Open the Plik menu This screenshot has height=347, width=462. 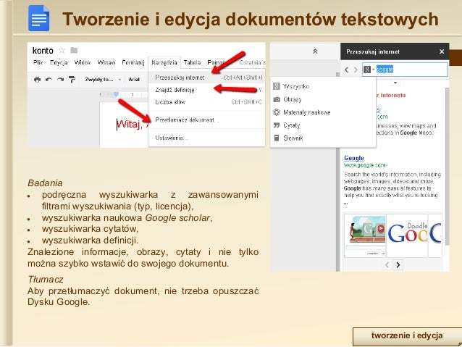(x=38, y=62)
